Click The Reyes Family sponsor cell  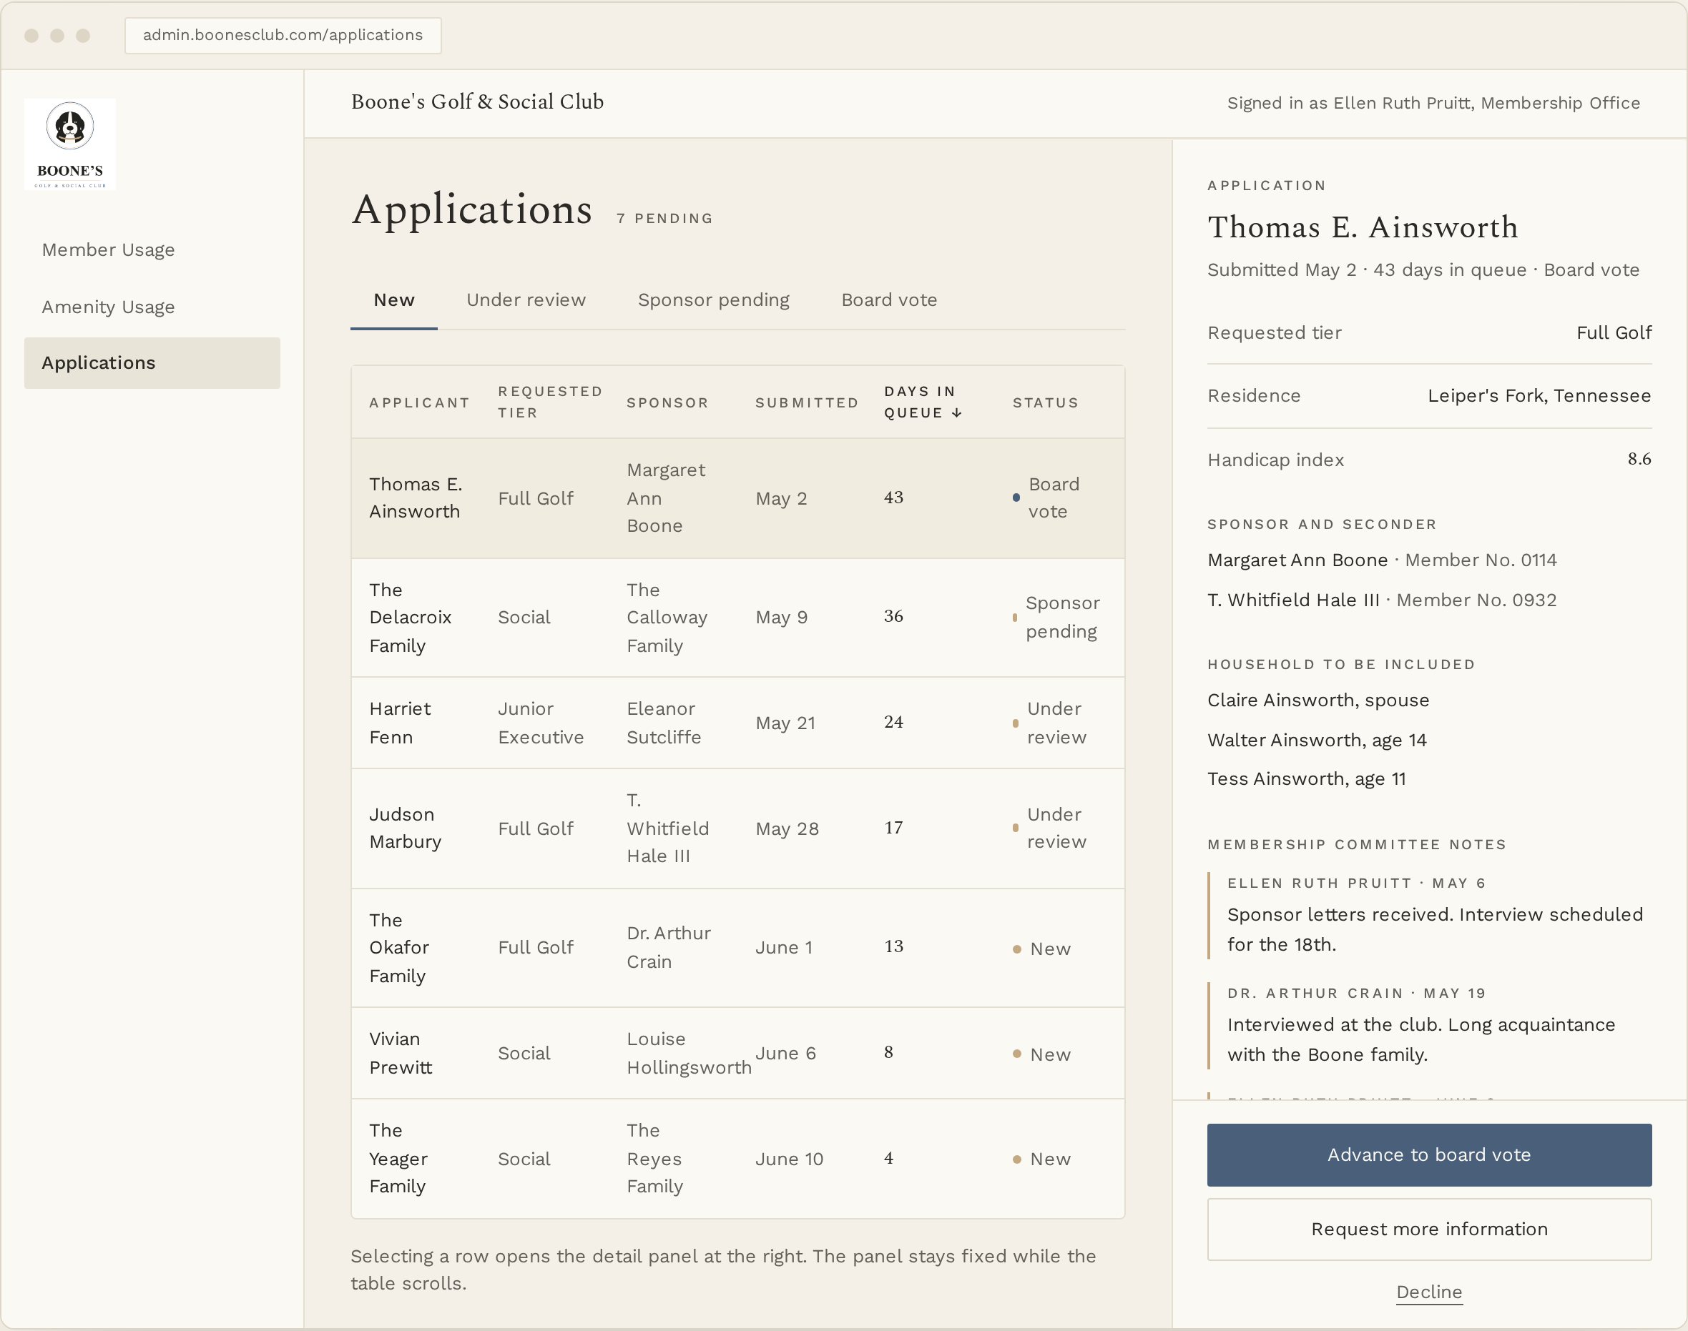pyautogui.click(x=655, y=1159)
